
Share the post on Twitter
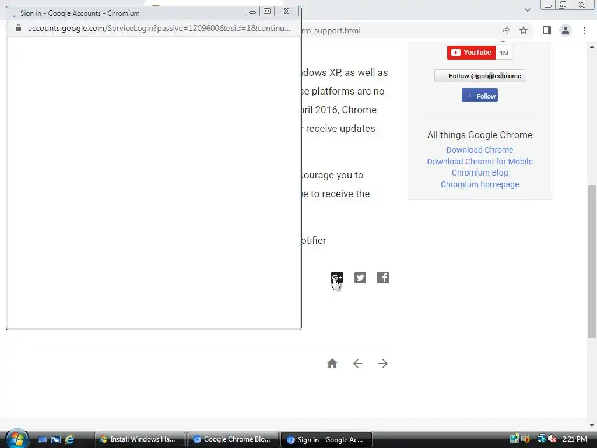360,278
